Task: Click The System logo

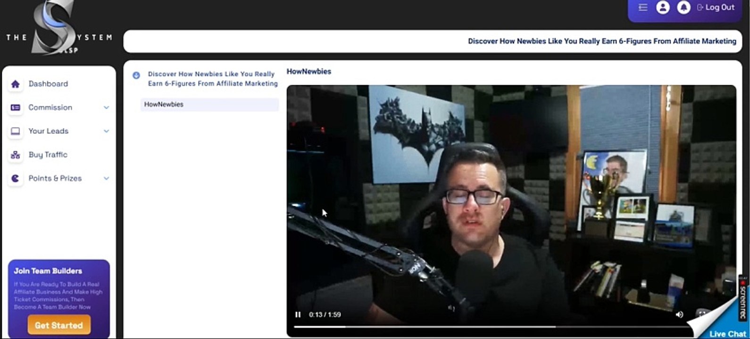Action: click(59, 28)
